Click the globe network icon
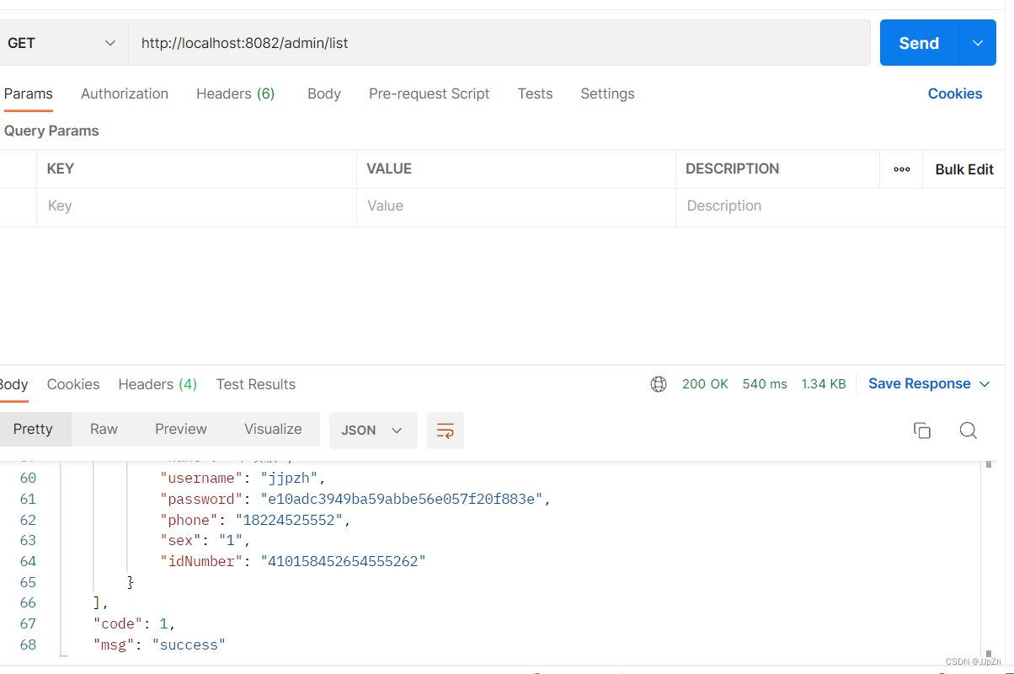Image resolution: width=1014 pixels, height=674 pixels. click(659, 384)
